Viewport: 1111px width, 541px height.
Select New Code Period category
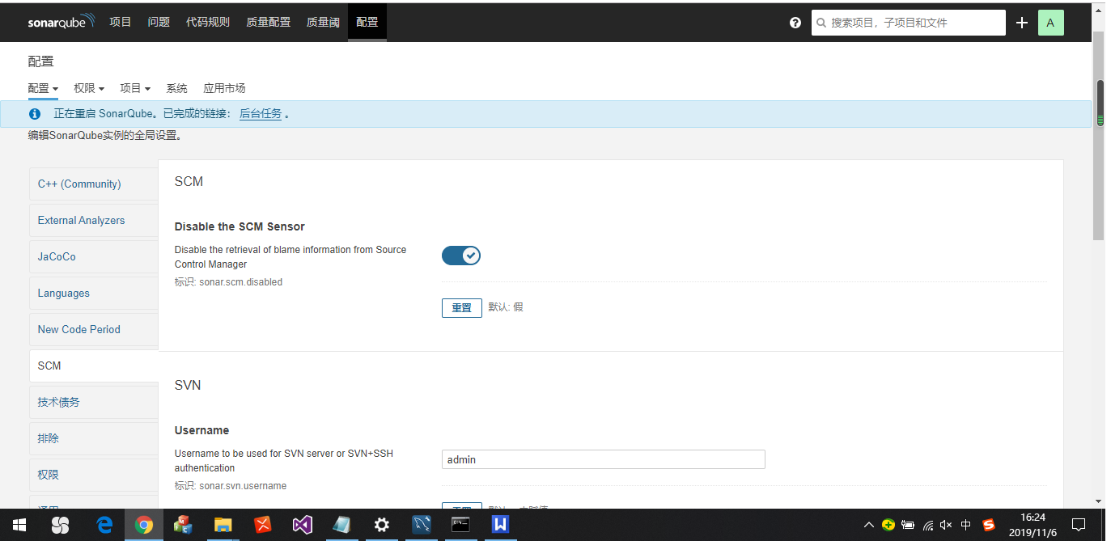click(93, 329)
